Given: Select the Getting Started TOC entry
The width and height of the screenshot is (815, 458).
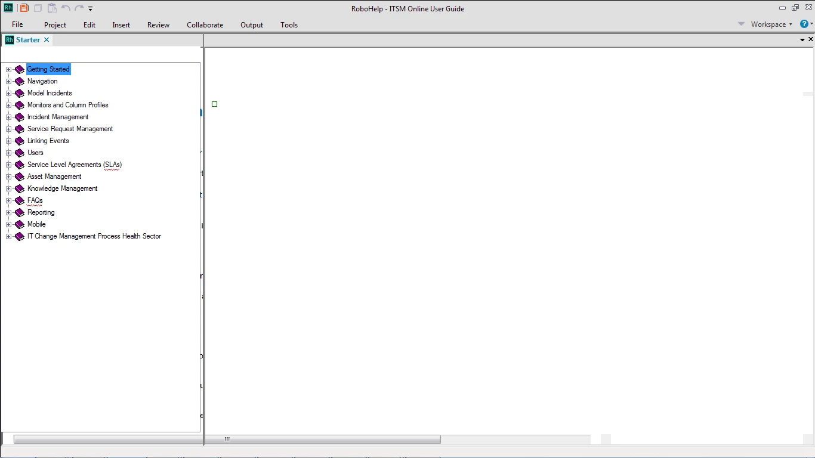Looking at the screenshot, I should tap(48, 69).
